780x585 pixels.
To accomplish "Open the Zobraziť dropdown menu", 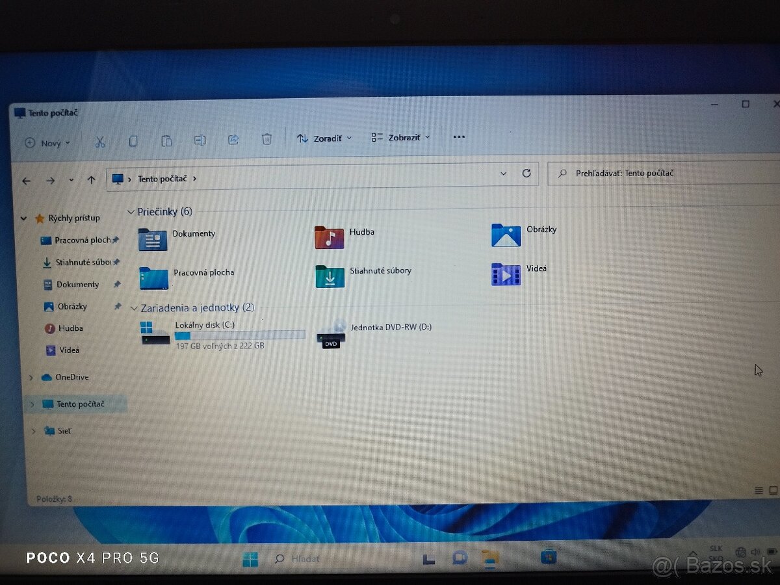I will [400, 137].
